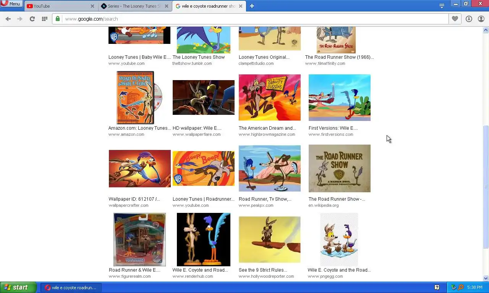
Task: Click the "Wile E. Coyote and Road..." title
Action: click(200, 270)
